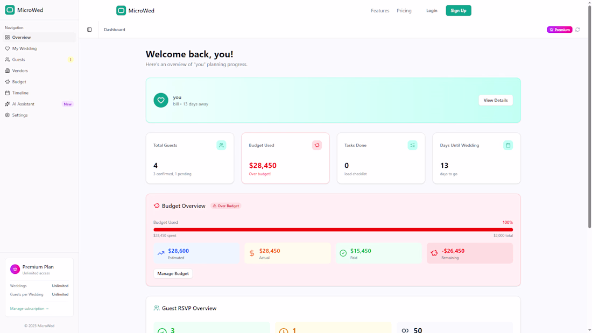592x333 pixels.
Task: Click the 'Welcome back, you!' heading
Action: [189, 54]
